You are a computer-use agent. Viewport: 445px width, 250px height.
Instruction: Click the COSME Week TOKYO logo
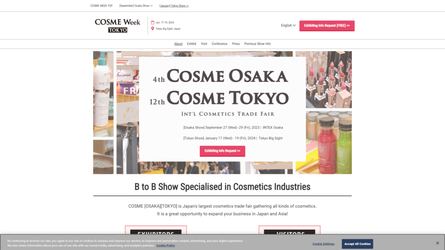point(117,26)
